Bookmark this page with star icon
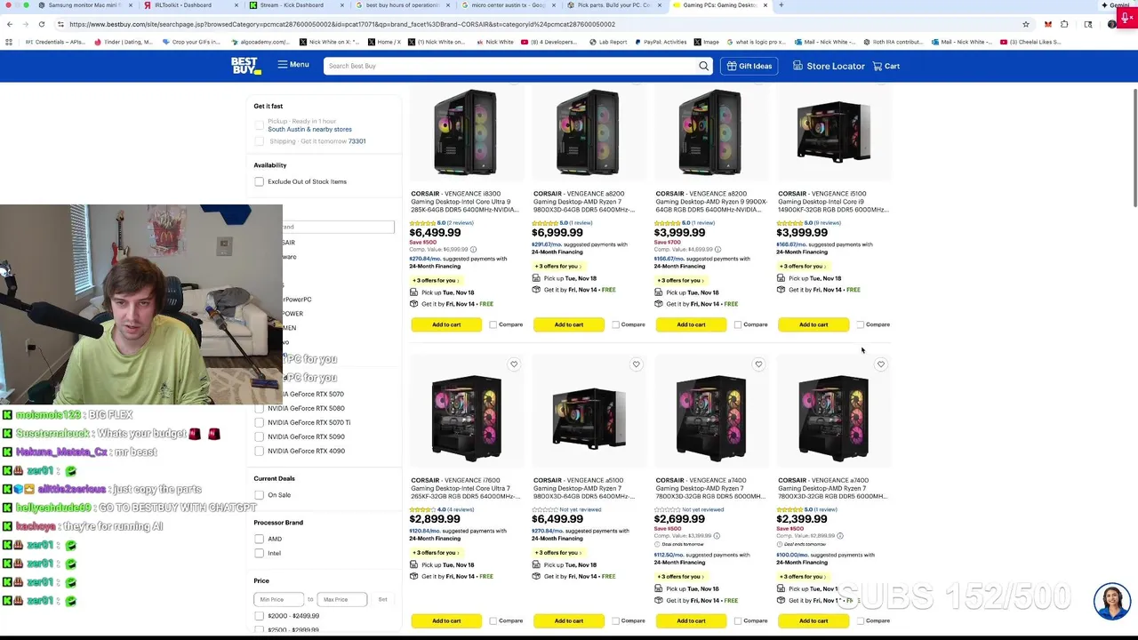Viewport: 1138px width, 640px height. [1026, 24]
